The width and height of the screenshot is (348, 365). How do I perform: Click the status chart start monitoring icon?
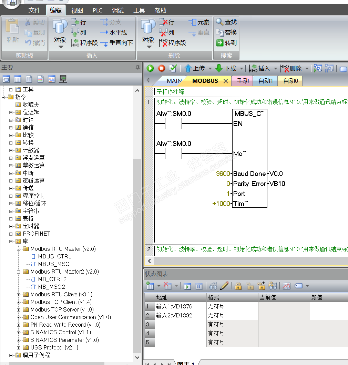[x=187, y=286]
